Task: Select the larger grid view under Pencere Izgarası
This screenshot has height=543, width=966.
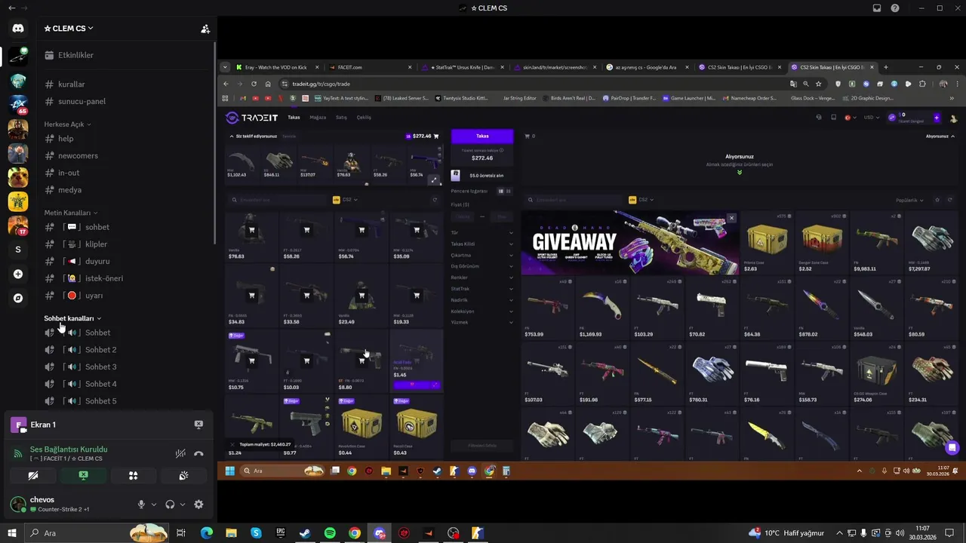Action: pyautogui.click(x=500, y=192)
